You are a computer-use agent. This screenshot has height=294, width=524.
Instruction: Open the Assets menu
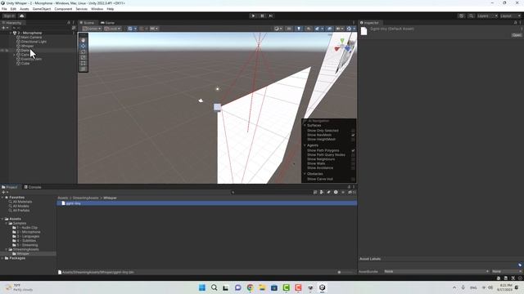tap(25, 9)
